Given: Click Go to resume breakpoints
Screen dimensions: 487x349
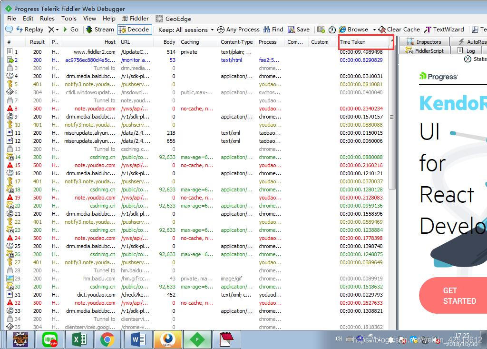Looking at the screenshot, I should coord(70,29).
